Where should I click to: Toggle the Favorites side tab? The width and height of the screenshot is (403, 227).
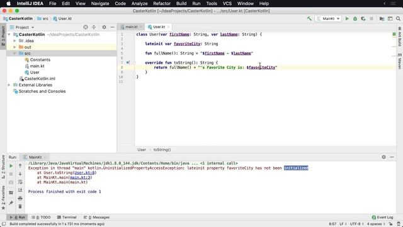point(3,197)
